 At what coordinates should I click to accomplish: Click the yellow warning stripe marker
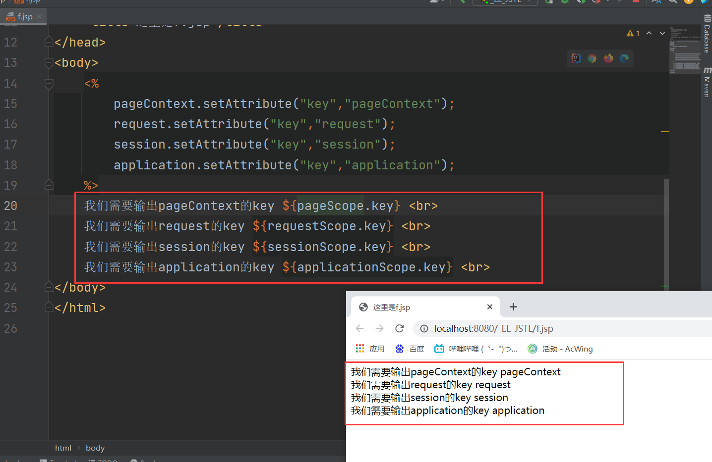pos(665,131)
